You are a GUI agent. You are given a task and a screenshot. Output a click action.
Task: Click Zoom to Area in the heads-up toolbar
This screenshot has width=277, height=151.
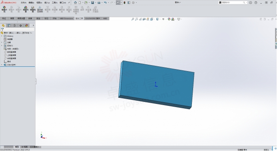click(x=137, y=19)
